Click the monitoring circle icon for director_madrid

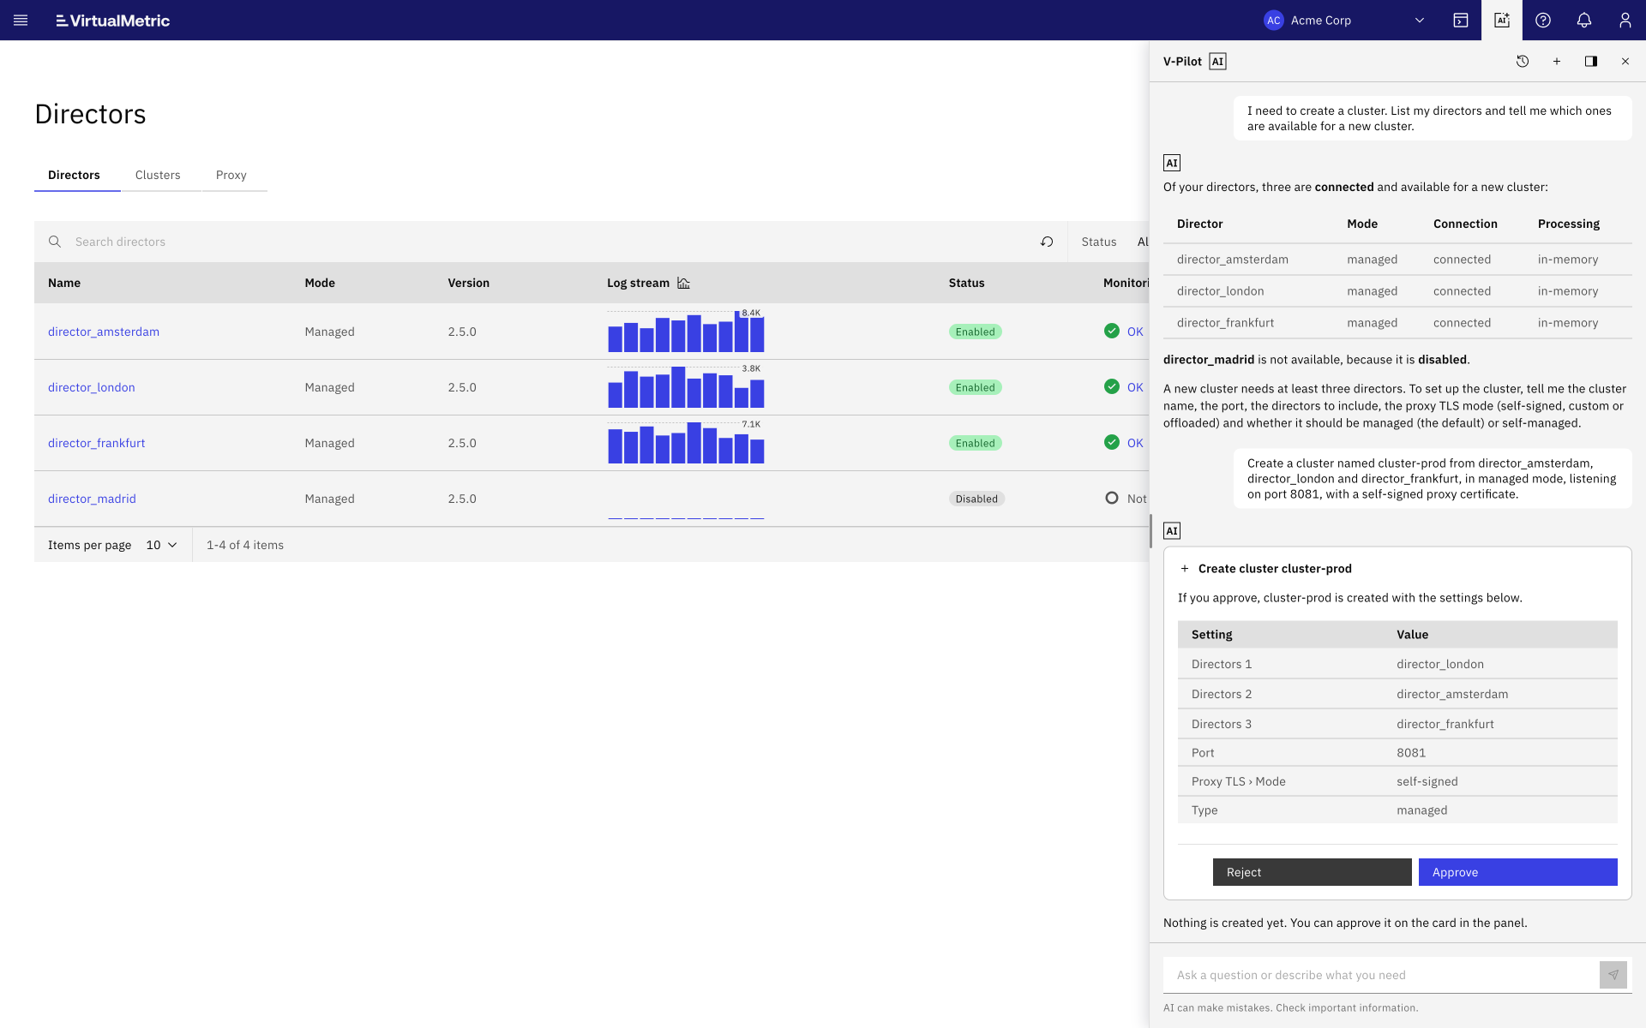[1112, 498]
